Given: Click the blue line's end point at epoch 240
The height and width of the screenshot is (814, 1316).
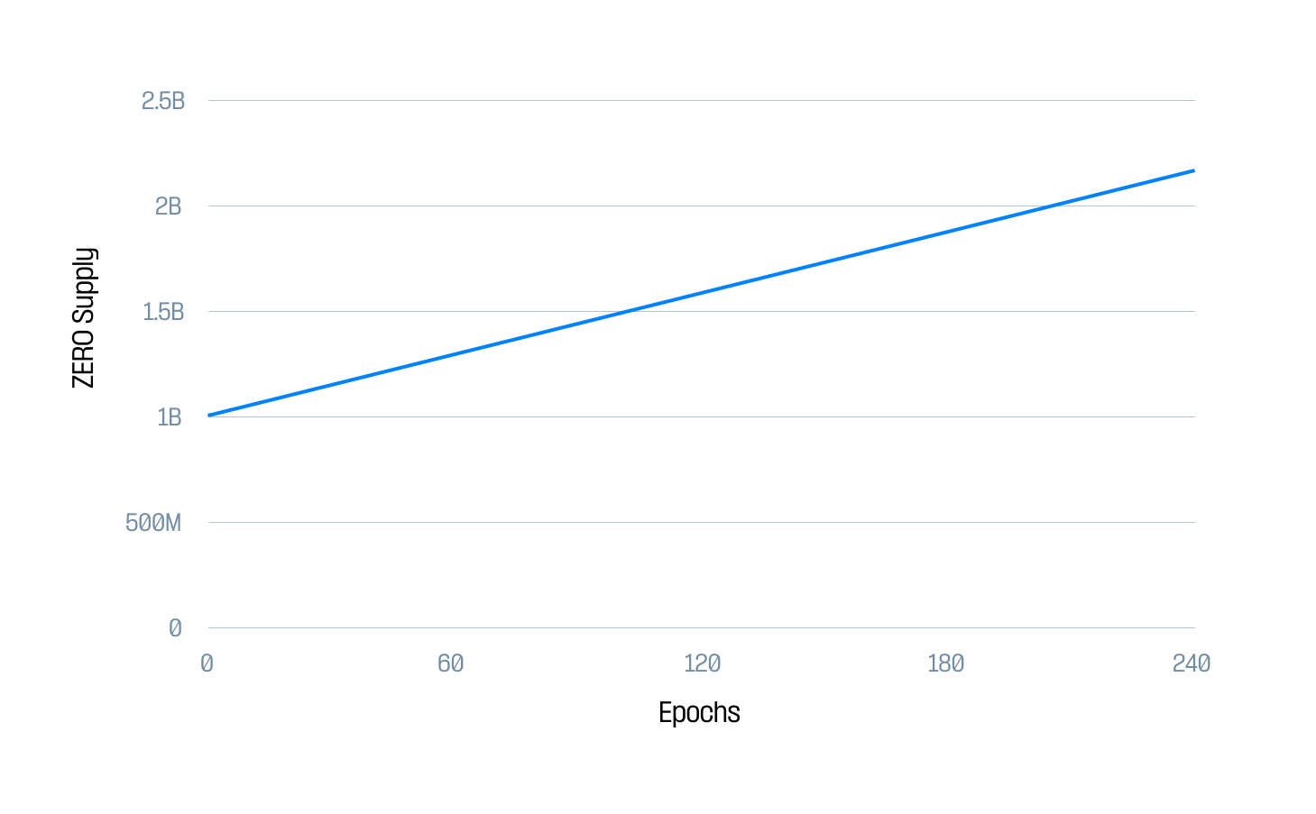Looking at the screenshot, I should click(1193, 170).
